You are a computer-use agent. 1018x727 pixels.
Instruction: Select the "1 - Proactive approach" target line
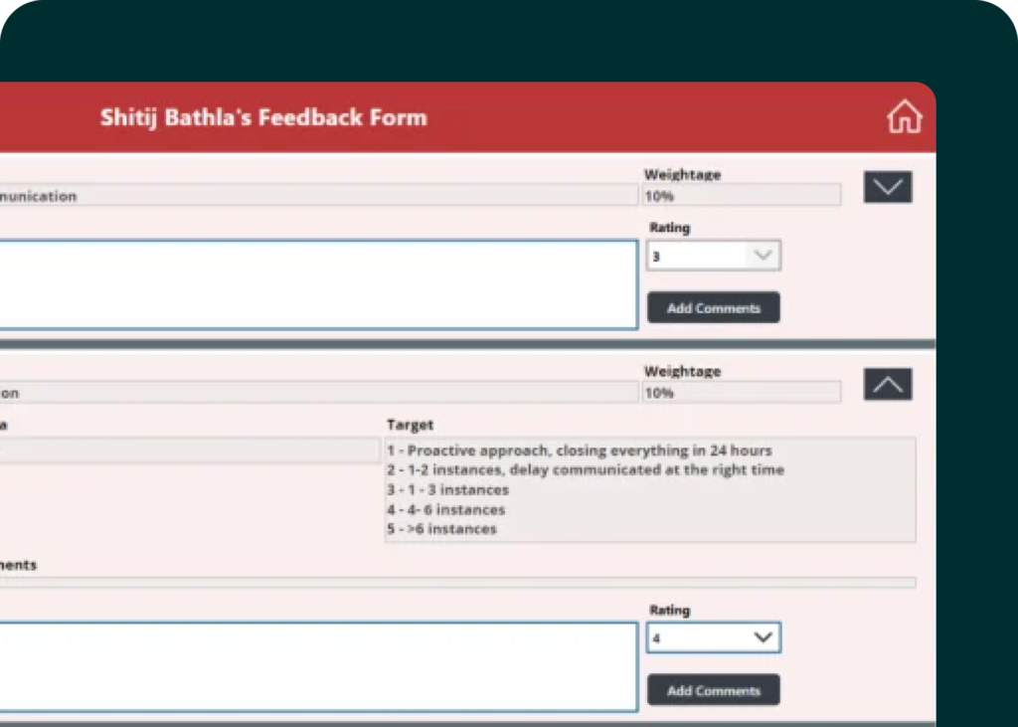coord(580,451)
